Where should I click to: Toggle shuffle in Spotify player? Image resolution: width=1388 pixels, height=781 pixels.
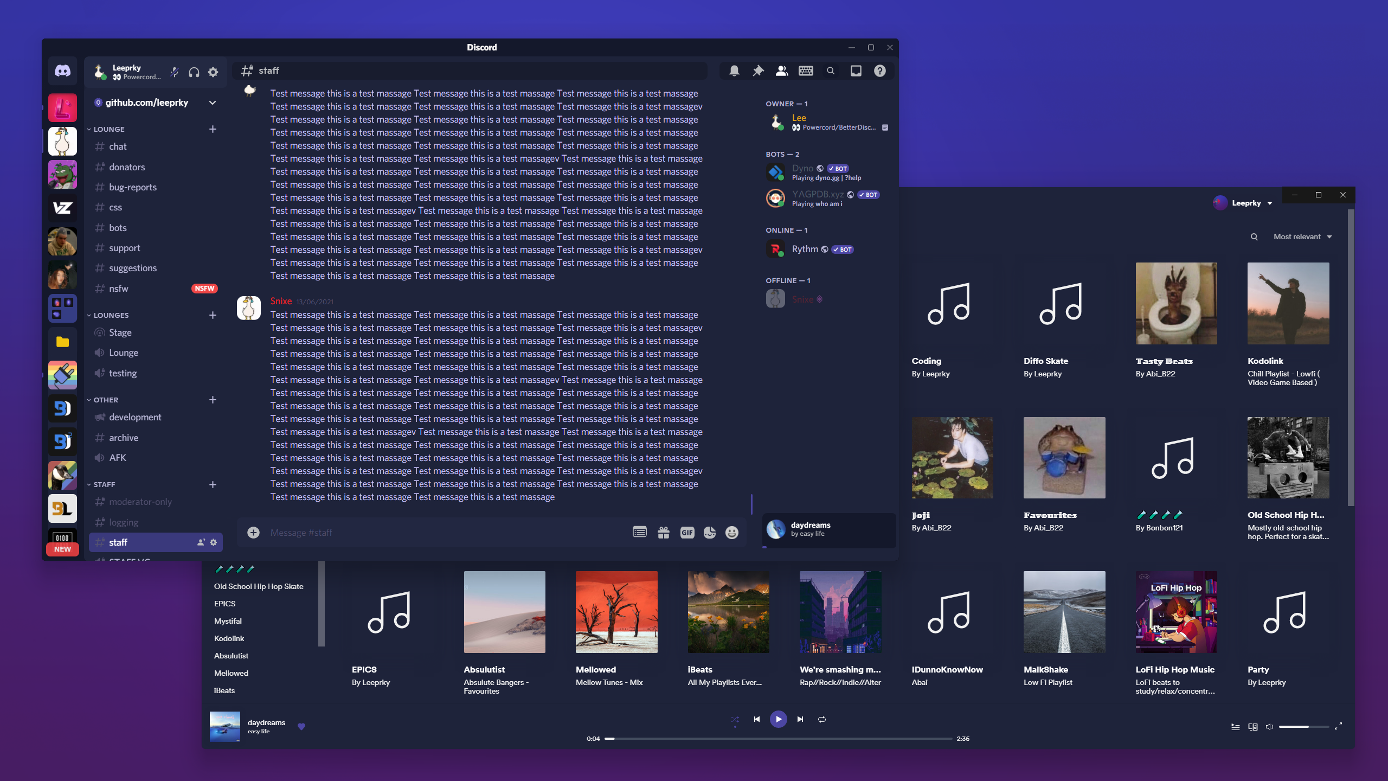[735, 719]
